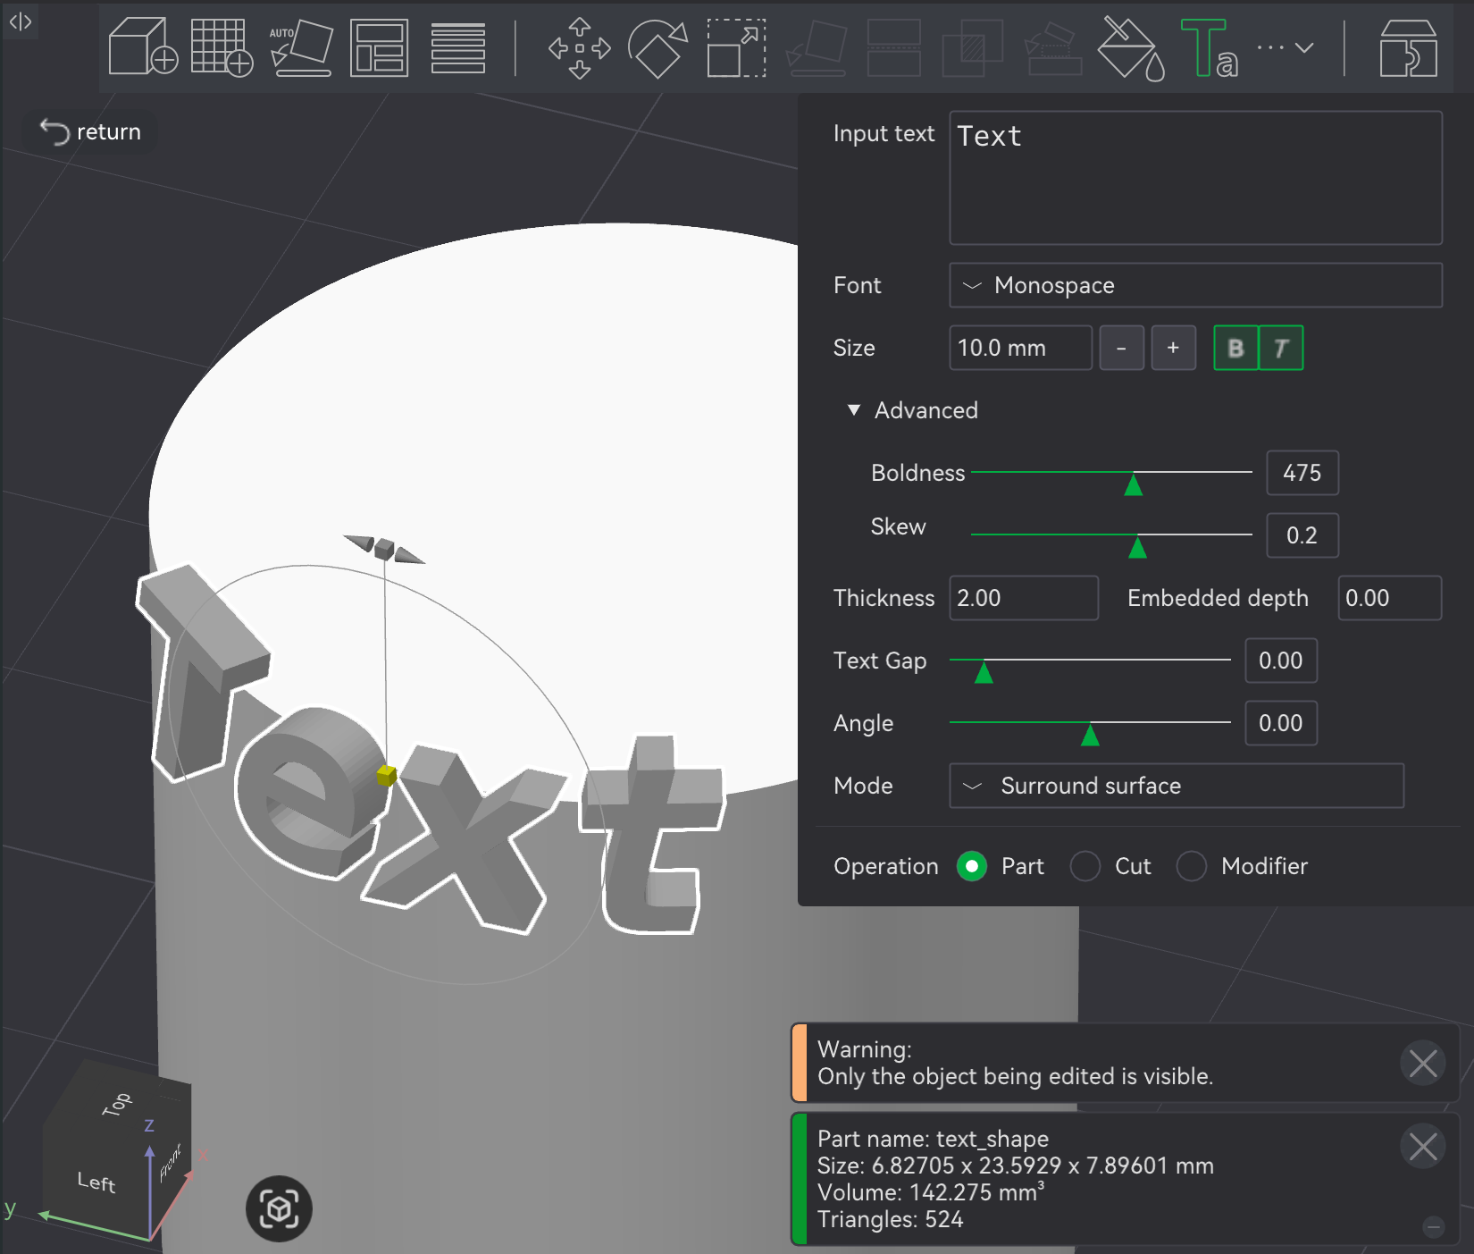Click the Boldness value field 475
This screenshot has width=1474, height=1254.
1302,473
